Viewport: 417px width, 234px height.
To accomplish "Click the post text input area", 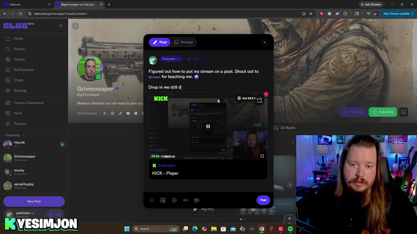I will [208, 79].
